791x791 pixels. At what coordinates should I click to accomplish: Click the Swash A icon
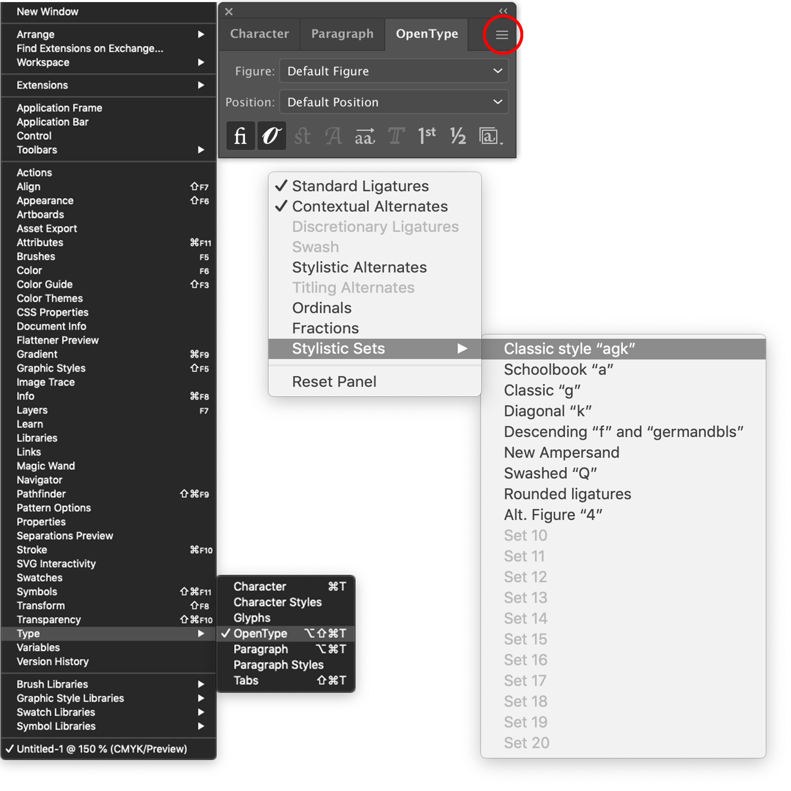coord(333,136)
